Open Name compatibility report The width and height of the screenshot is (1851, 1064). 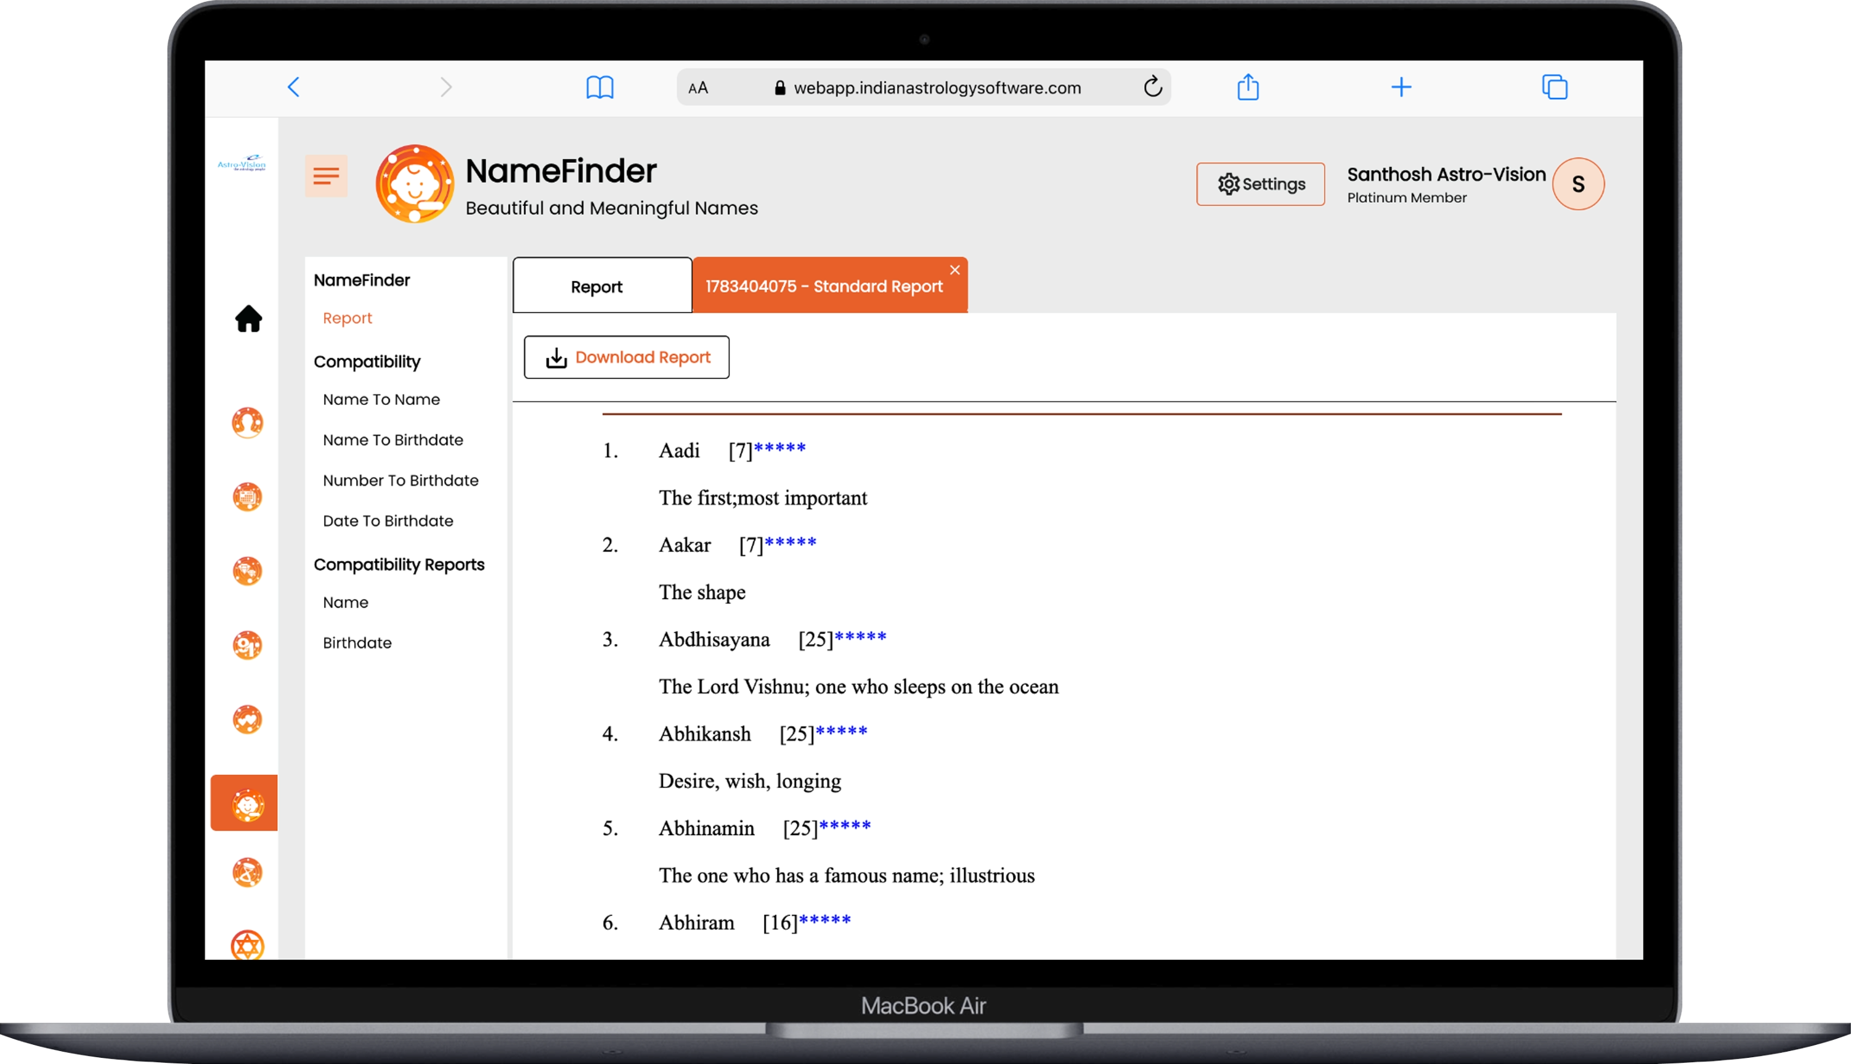[x=346, y=602]
